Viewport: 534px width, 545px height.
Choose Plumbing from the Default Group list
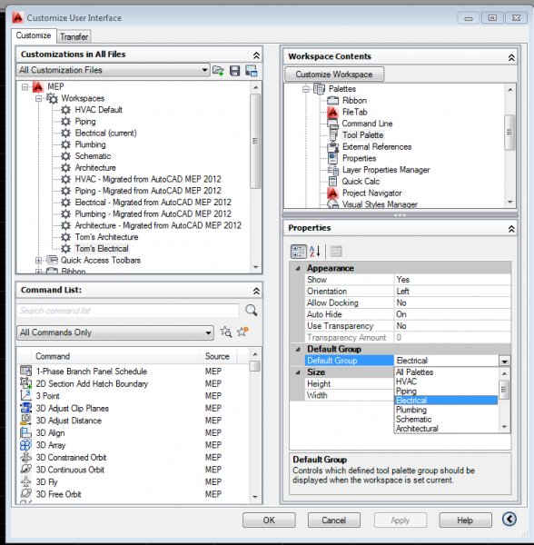[446, 410]
